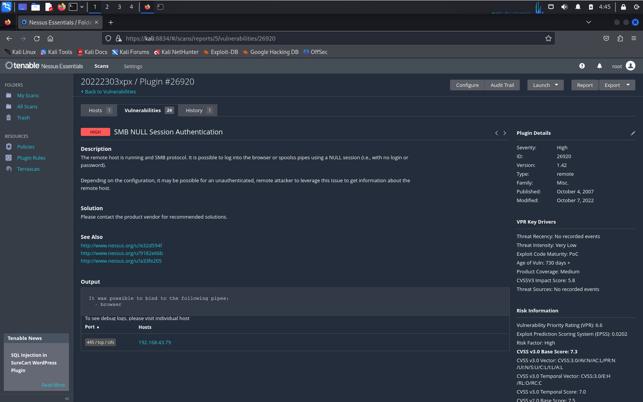The image size is (643, 402).
Task: Sort by the Port column header
Action: (x=92, y=327)
